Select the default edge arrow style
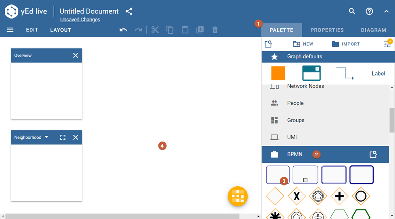The height and width of the screenshot is (219, 395). [x=345, y=73]
